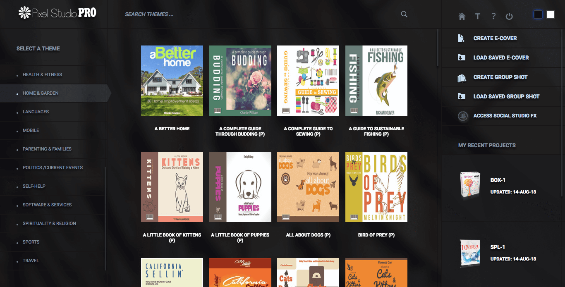This screenshot has height=287, width=565.
Task: Select the Kittens book cover thumbnail
Action: (172, 187)
